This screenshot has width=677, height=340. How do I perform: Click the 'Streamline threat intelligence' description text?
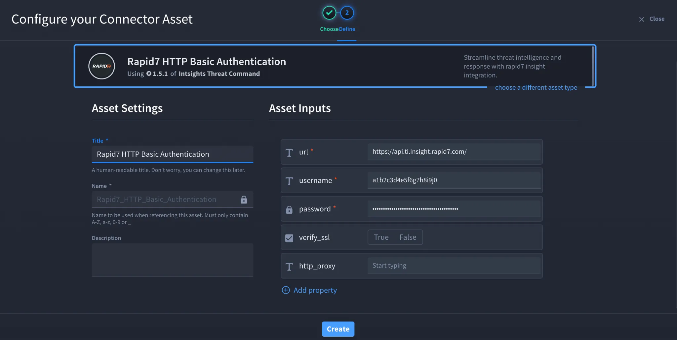tap(512, 66)
